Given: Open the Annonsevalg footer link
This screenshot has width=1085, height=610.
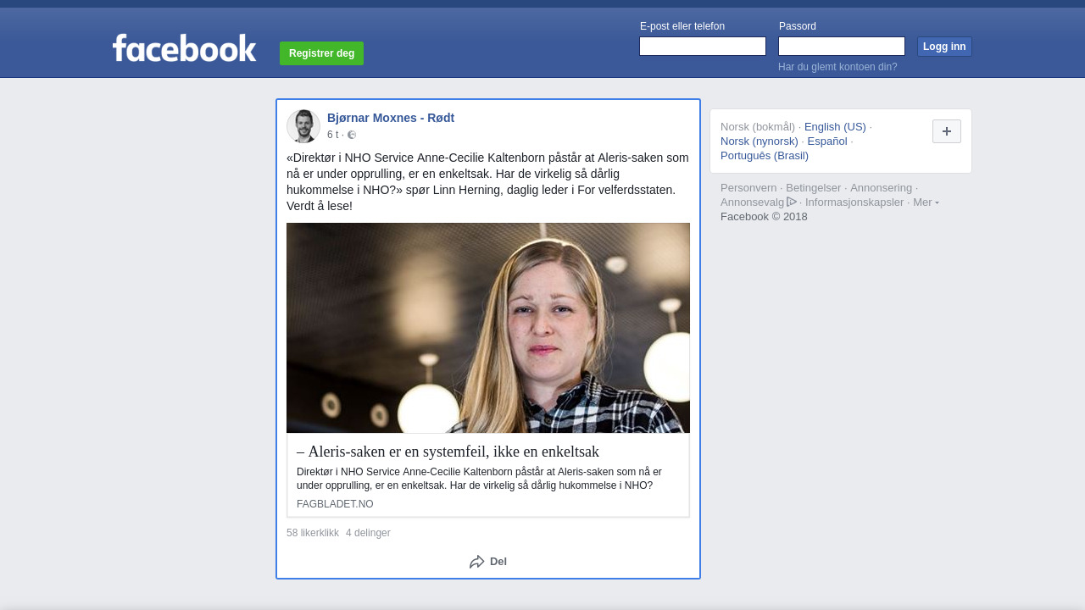Looking at the screenshot, I should [753, 202].
